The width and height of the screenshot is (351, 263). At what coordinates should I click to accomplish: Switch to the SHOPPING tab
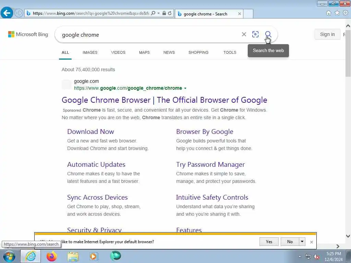click(x=198, y=52)
